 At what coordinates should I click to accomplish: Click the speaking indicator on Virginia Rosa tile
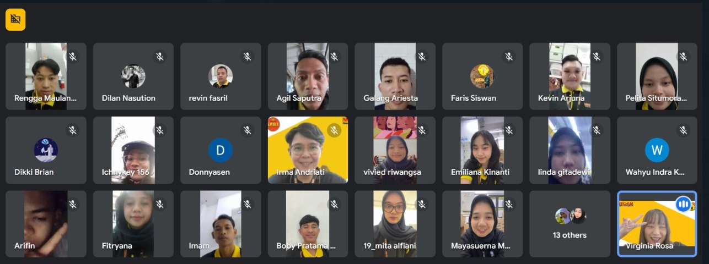[x=684, y=205]
